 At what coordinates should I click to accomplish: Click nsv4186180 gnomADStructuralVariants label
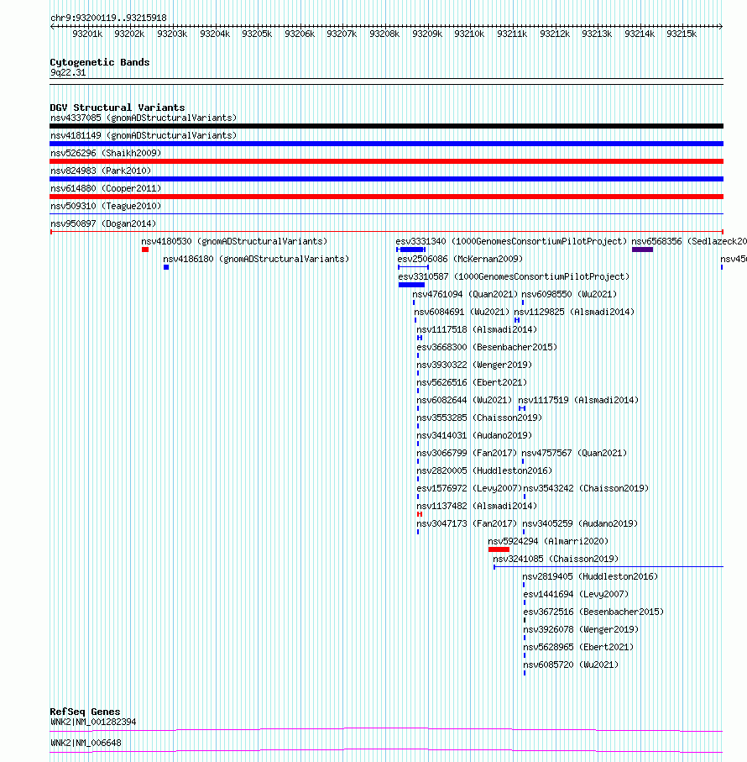[256, 259]
